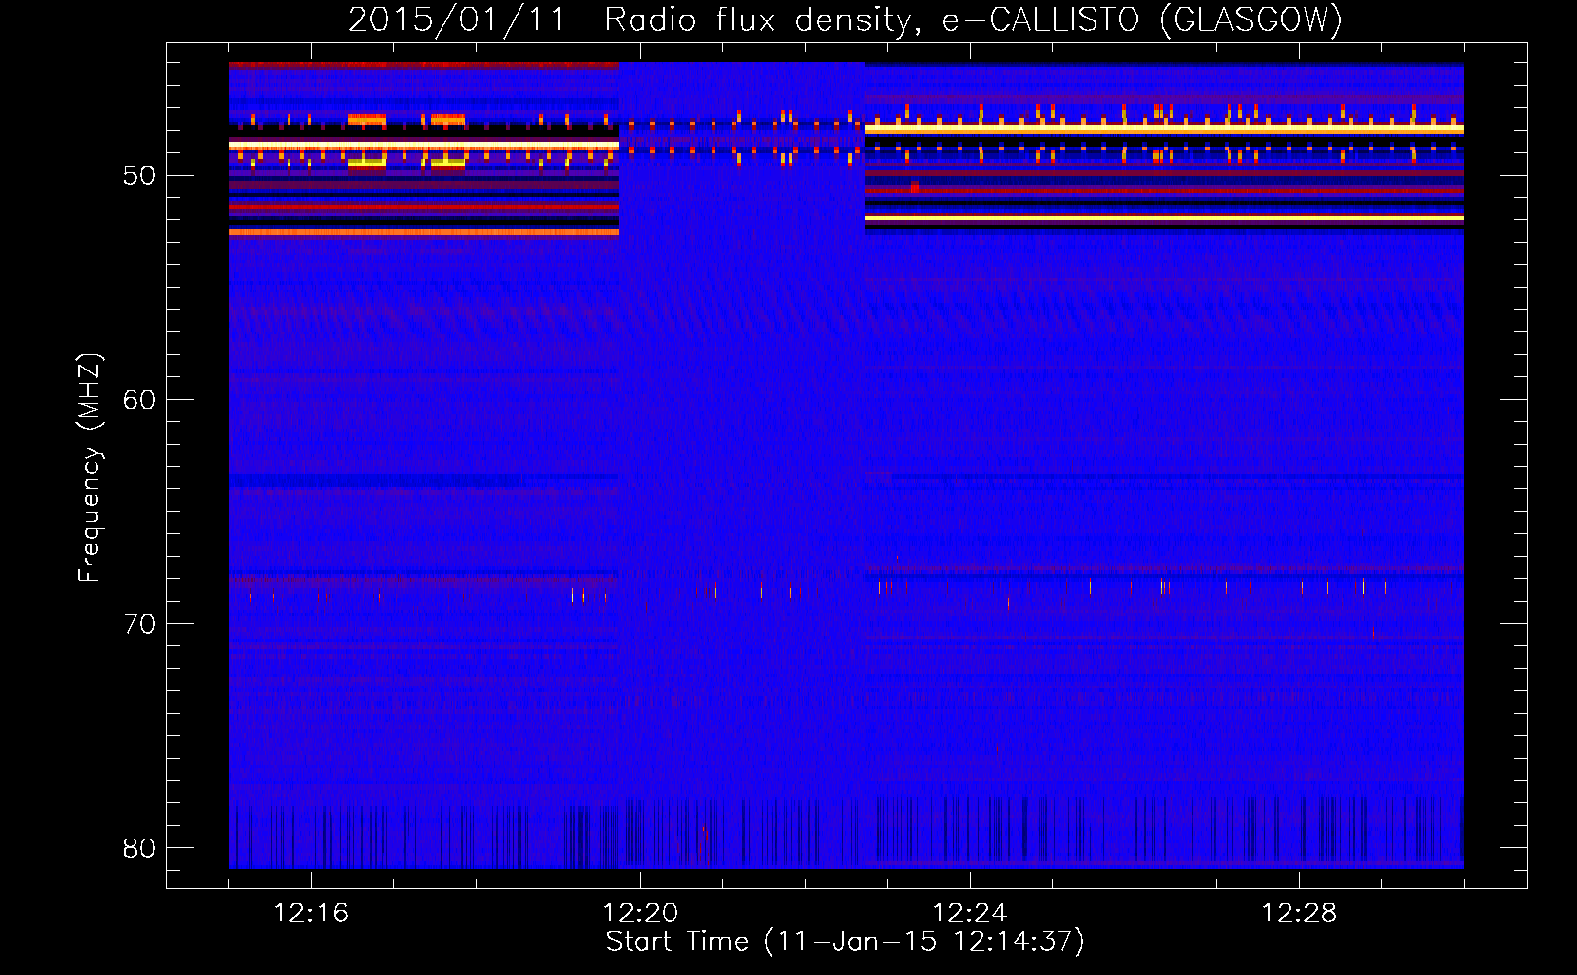This screenshot has height=975, width=1577.
Task: Click the 70 MHz frequency tick label
Action: point(139,624)
